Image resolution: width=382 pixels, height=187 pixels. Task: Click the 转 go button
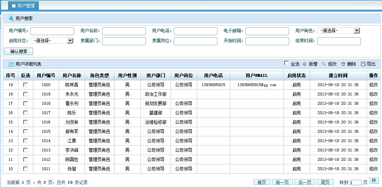(374, 181)
